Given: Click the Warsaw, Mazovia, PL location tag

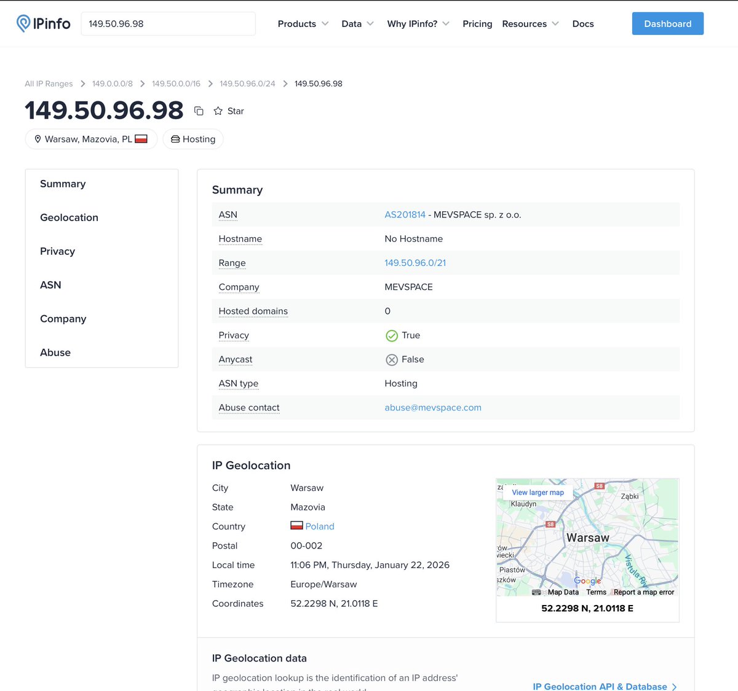Looking at the screenshot, I should pyautogui.click(x=91, y=139).
